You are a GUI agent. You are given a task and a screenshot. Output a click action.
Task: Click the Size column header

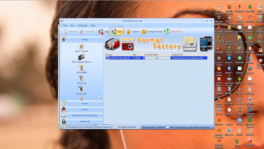[137, 55]
